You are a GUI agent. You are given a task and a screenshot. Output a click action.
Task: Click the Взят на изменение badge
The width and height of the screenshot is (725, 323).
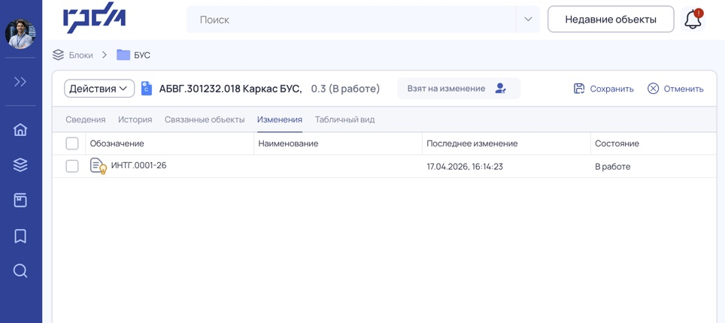coord(459,88)
